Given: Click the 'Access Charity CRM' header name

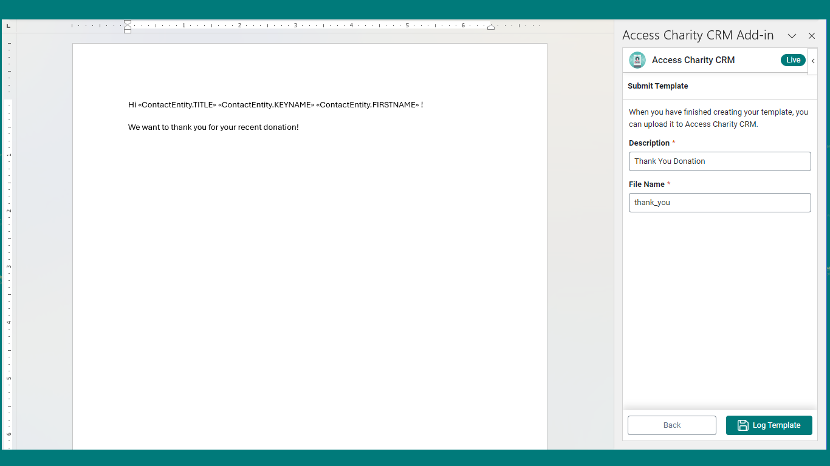Looking at the screenshot, I should (693, 60).
